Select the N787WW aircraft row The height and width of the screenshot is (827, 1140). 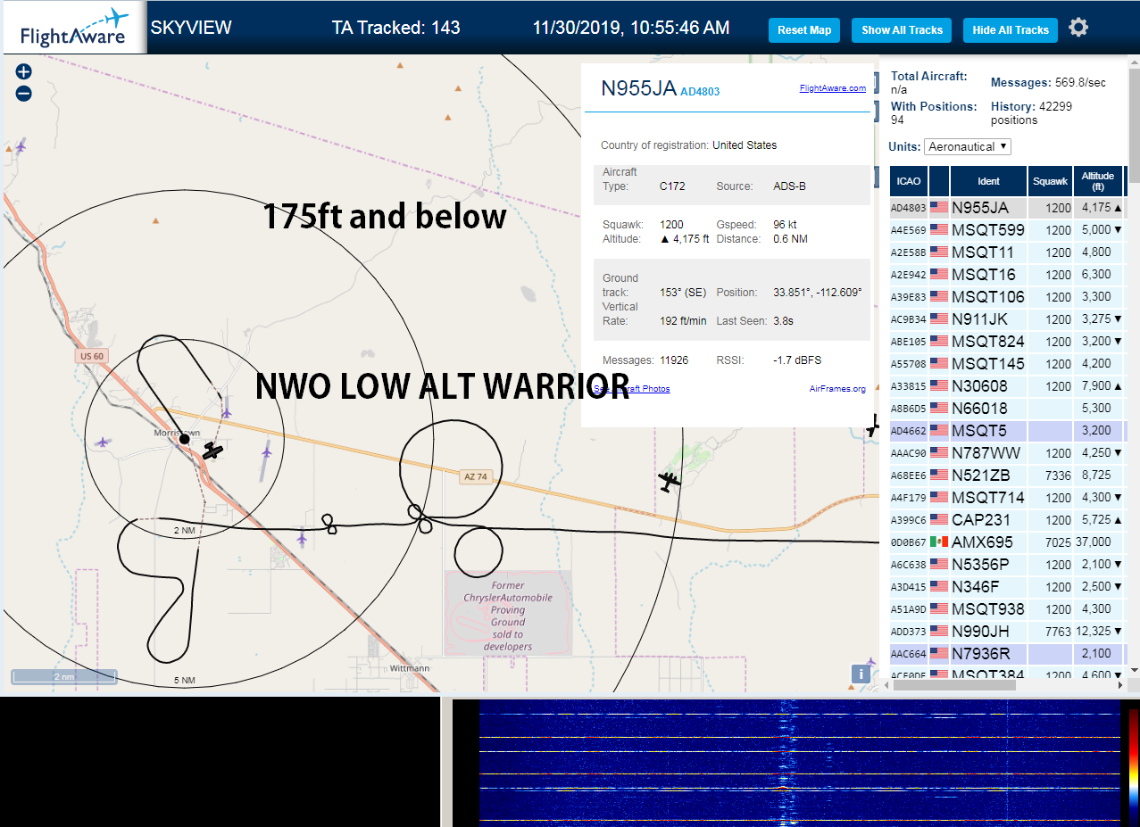pyautogui.click(x=1007, y=453)
